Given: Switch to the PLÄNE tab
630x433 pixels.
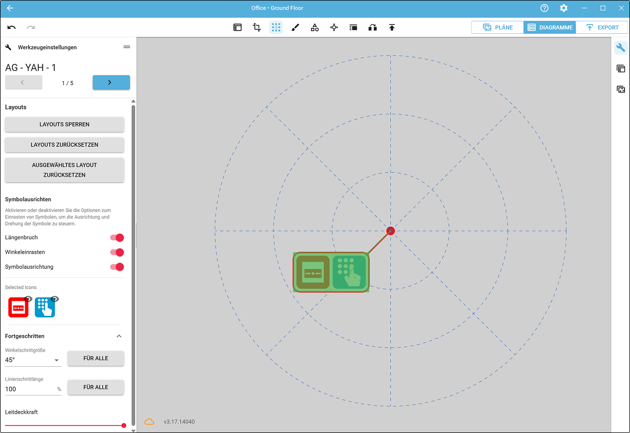Looking at the screenshot, I should 498,27.
